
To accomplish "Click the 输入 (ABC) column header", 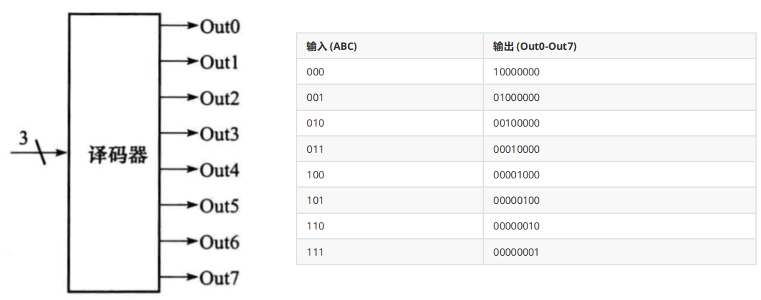I will [x=331, y=46].
